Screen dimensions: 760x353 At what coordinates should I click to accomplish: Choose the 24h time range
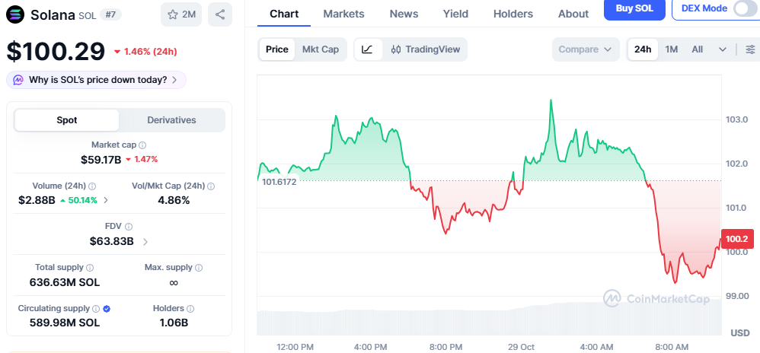pyautogui.click(x=643, y=49)
